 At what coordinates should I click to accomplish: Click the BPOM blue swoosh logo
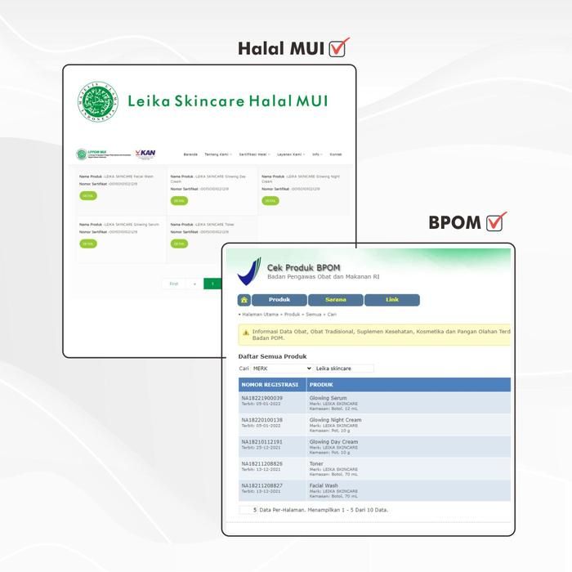coord(250,271)
